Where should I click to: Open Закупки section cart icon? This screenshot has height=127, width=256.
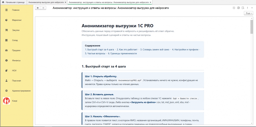(x=6, y=30)
